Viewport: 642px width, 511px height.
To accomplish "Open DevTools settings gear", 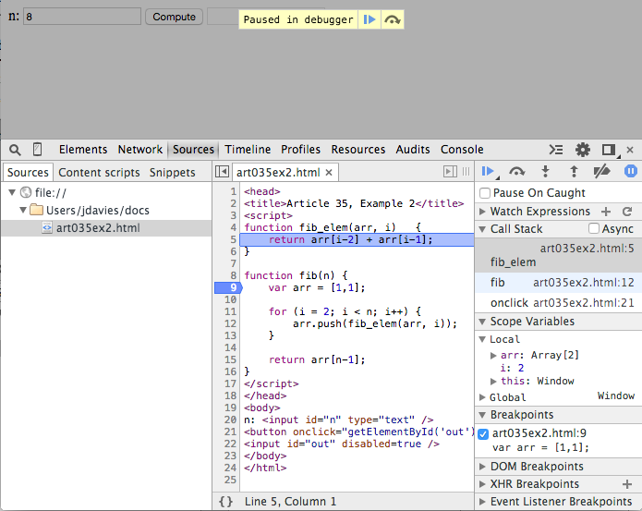I will [583, 150].
